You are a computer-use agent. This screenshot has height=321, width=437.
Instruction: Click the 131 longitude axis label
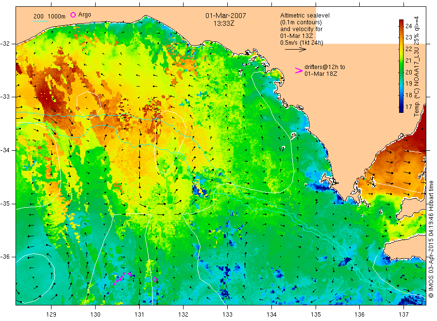click(x=139, y=314)
